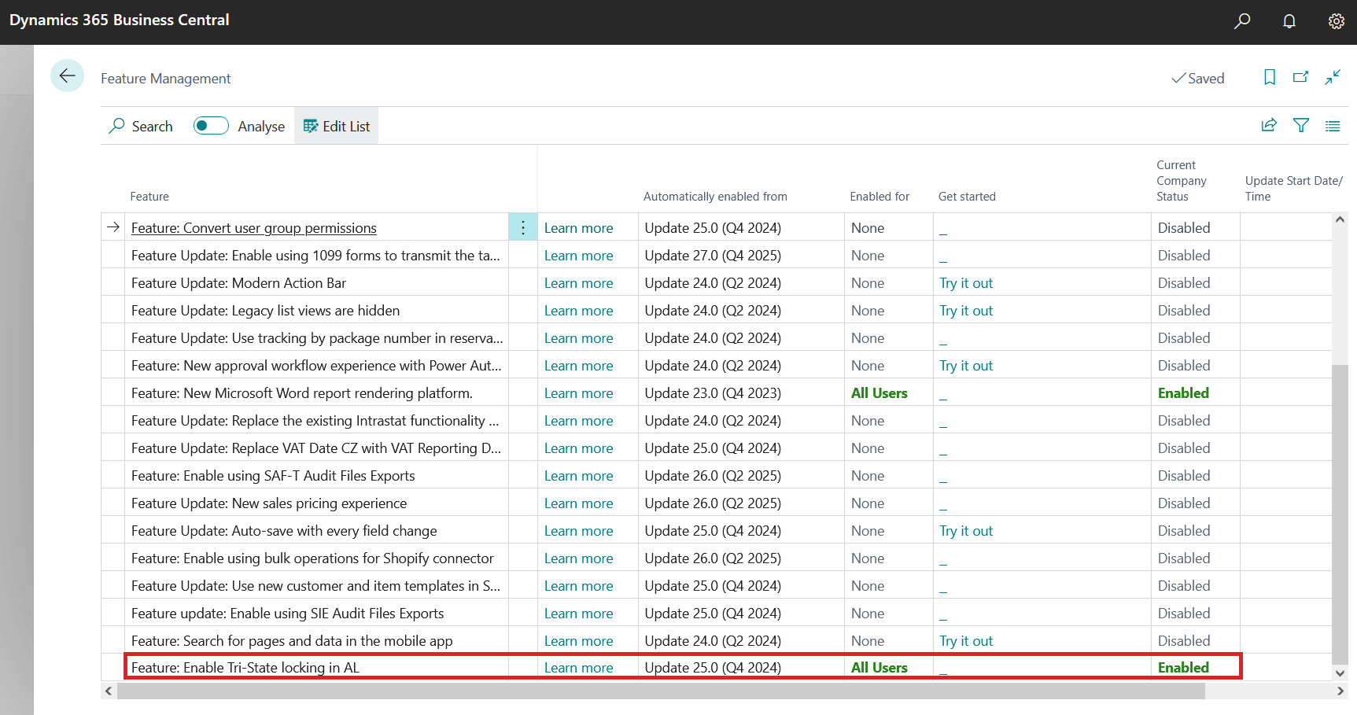The height and width of the screenshot is (715, 1357).
Task: Click the share icon in the toolbar
Action: [1269, 125]
